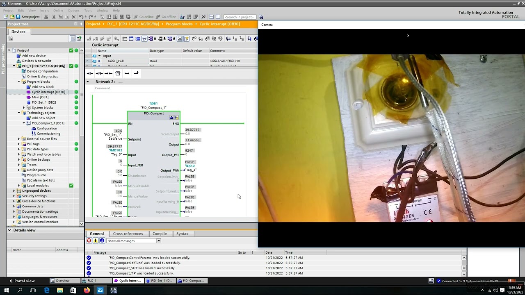Click the commissioning icon on PID_Compact block
The image size is (525, 295).
tap(176, 118)
